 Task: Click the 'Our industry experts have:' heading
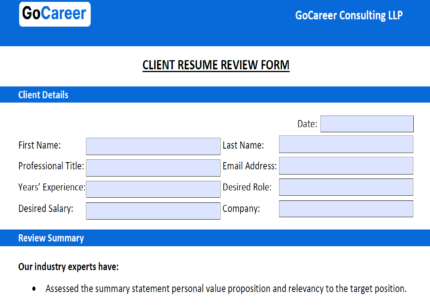(68, 267)
